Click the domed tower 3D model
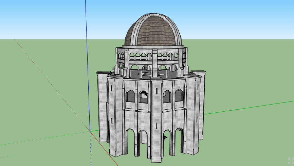Viewport: 294px width, 166px height. 151,88
